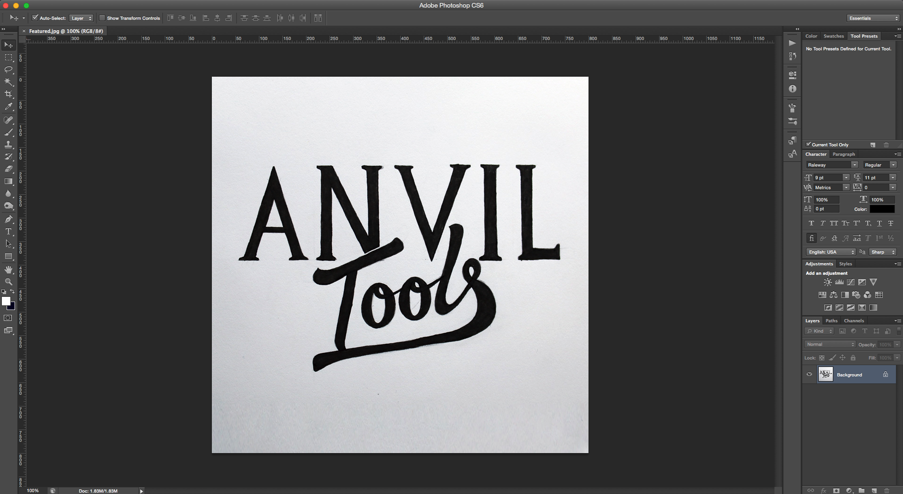This screenshot has height=494, width=903.
Task: Select the Pen tool
Action: pyautogui.click(x=8, y=219)
